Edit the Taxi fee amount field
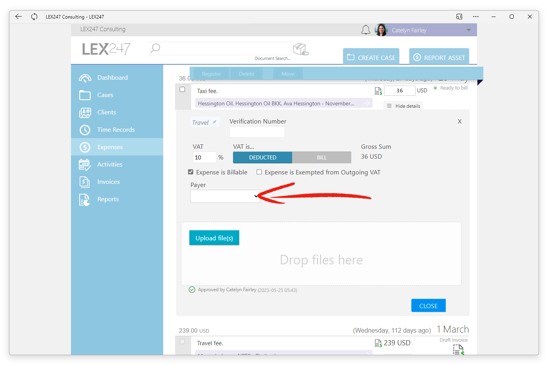Viewport: 548px width, 365px height. (x=399, y=91)
